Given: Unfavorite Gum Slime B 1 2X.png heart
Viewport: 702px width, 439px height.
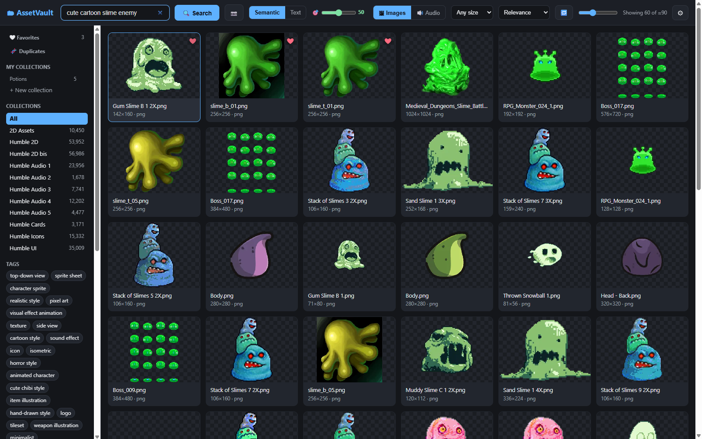Looking at the screenshot, I should (x=193, y=41).
